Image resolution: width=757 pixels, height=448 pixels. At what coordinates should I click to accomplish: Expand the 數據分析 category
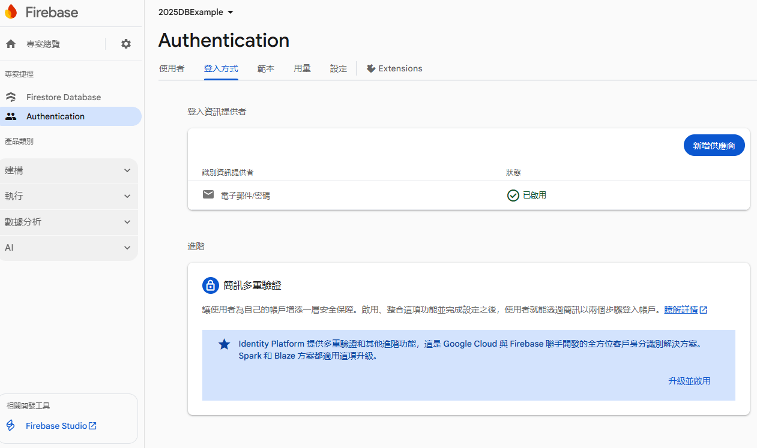pyautogui.click(x=69, y=222)
